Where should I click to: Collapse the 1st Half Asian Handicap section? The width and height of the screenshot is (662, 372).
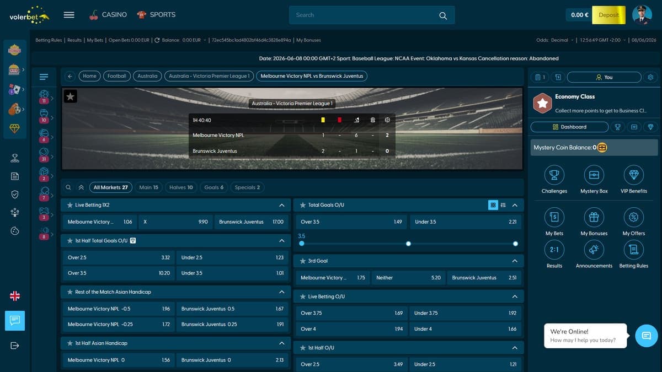pyautogui.click(x=282, y=343)
